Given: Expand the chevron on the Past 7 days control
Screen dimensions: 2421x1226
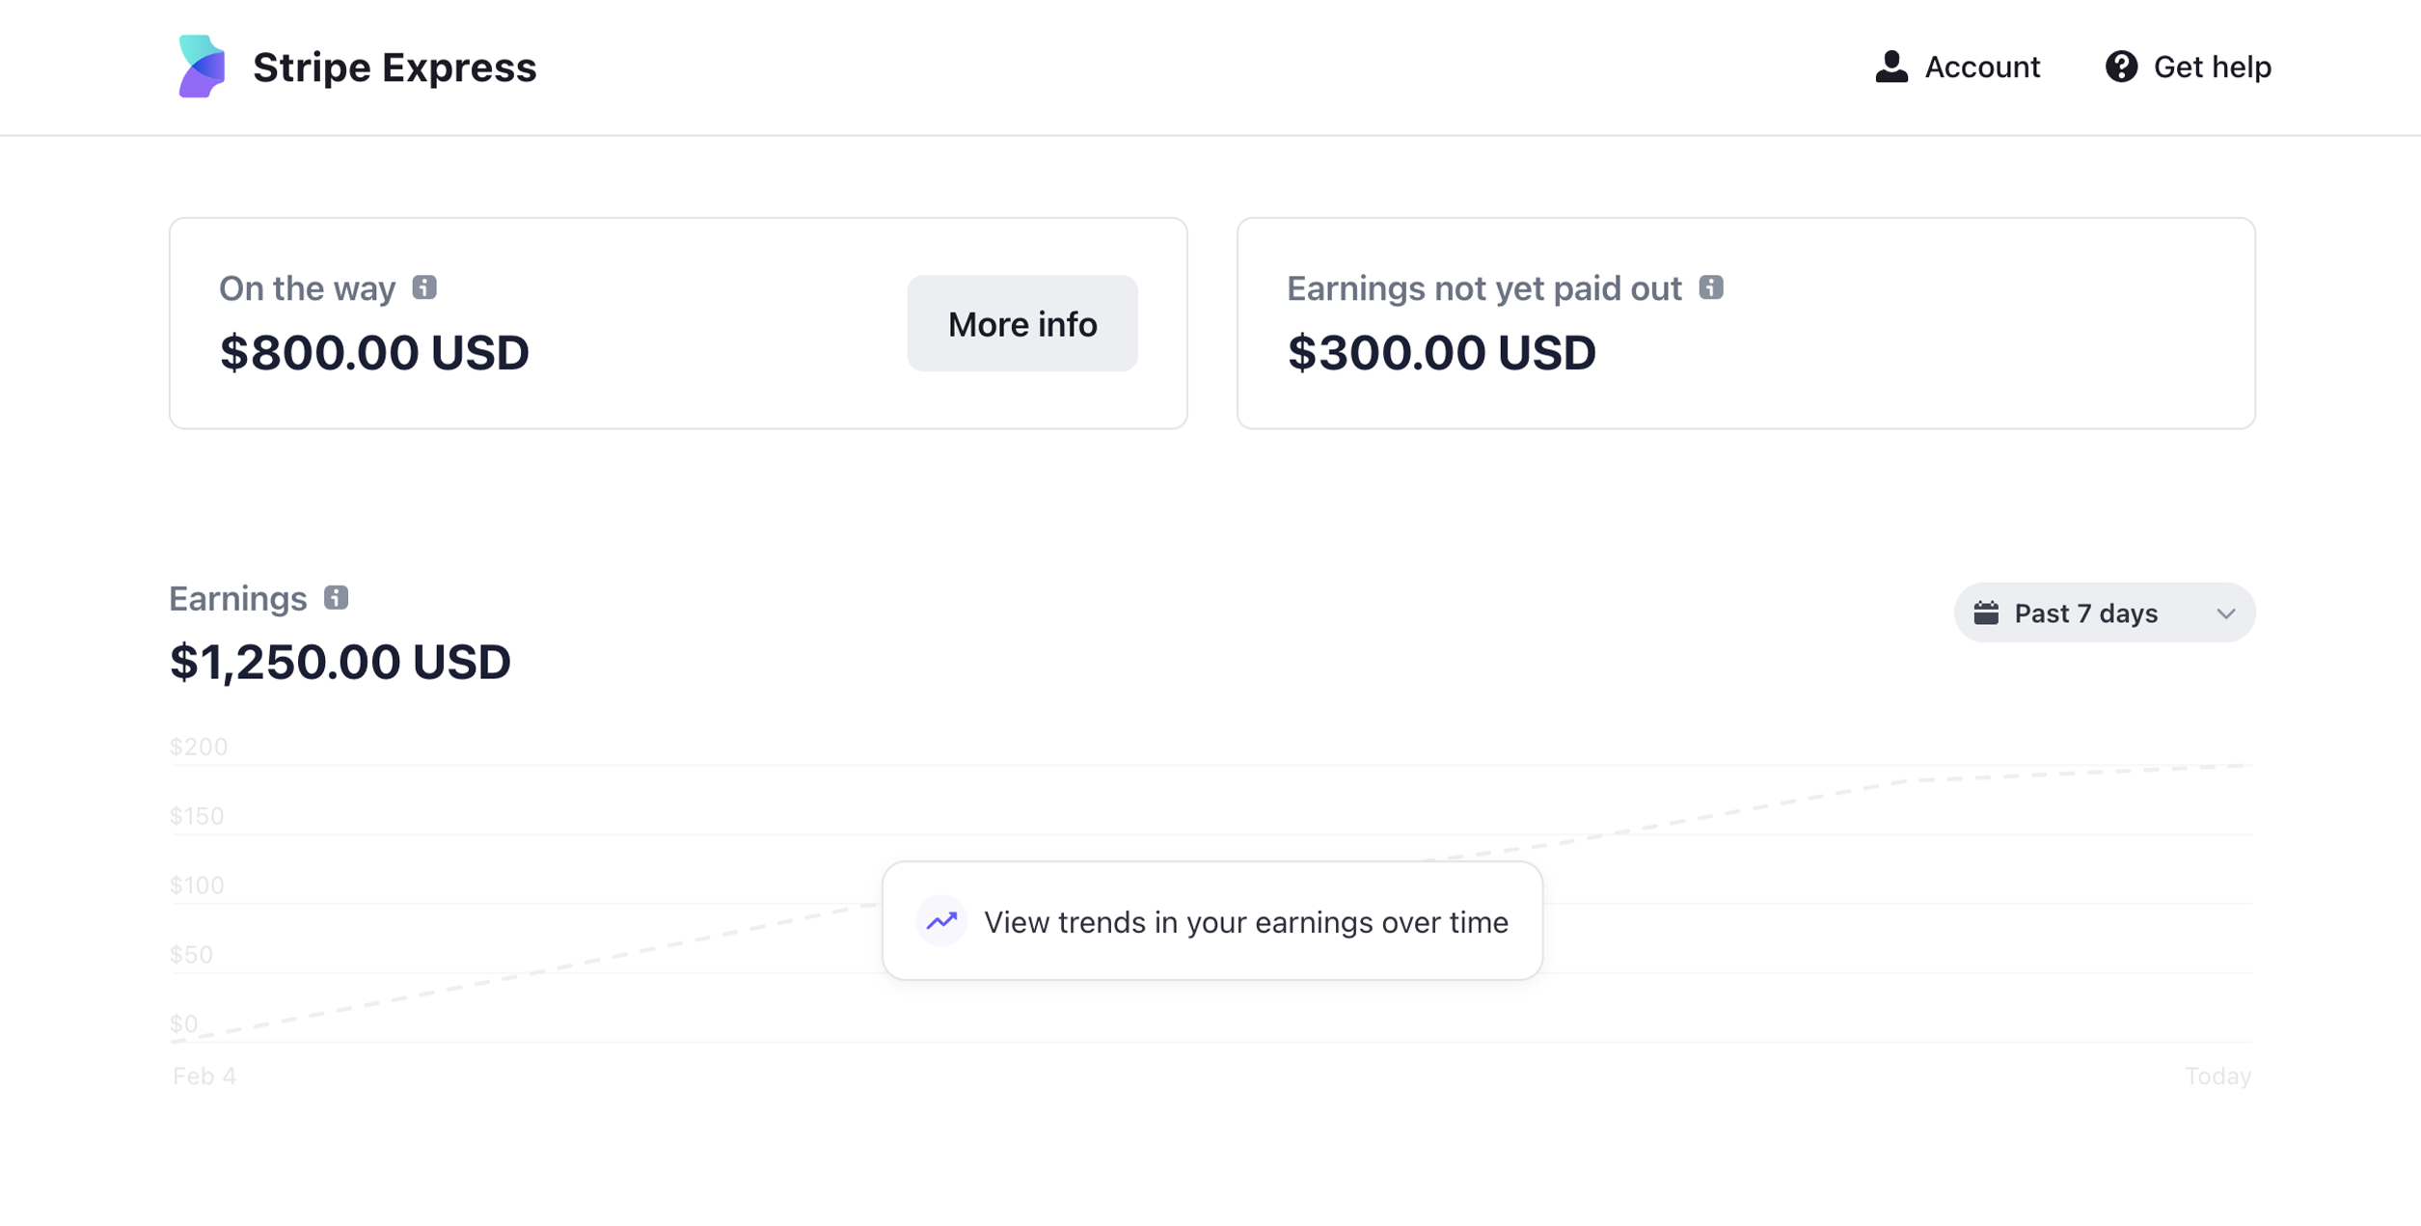Looking at the screenshot, I should tap(2225, 613).
